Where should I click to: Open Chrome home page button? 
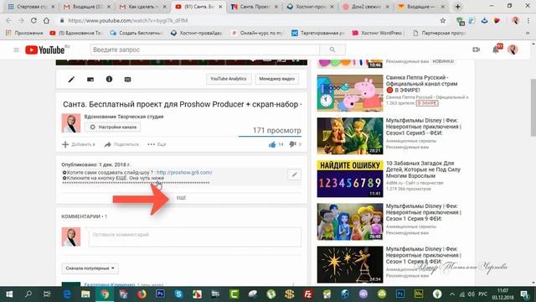click(46, 20)
